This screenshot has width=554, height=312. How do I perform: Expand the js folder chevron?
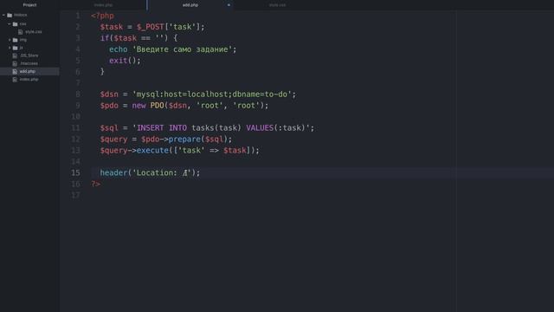tap(10, 48)
